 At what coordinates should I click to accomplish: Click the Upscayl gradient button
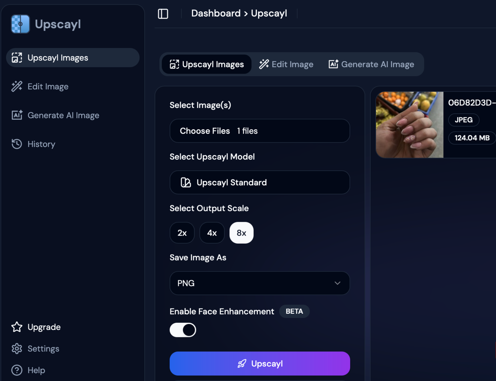(x=260, y=364)
